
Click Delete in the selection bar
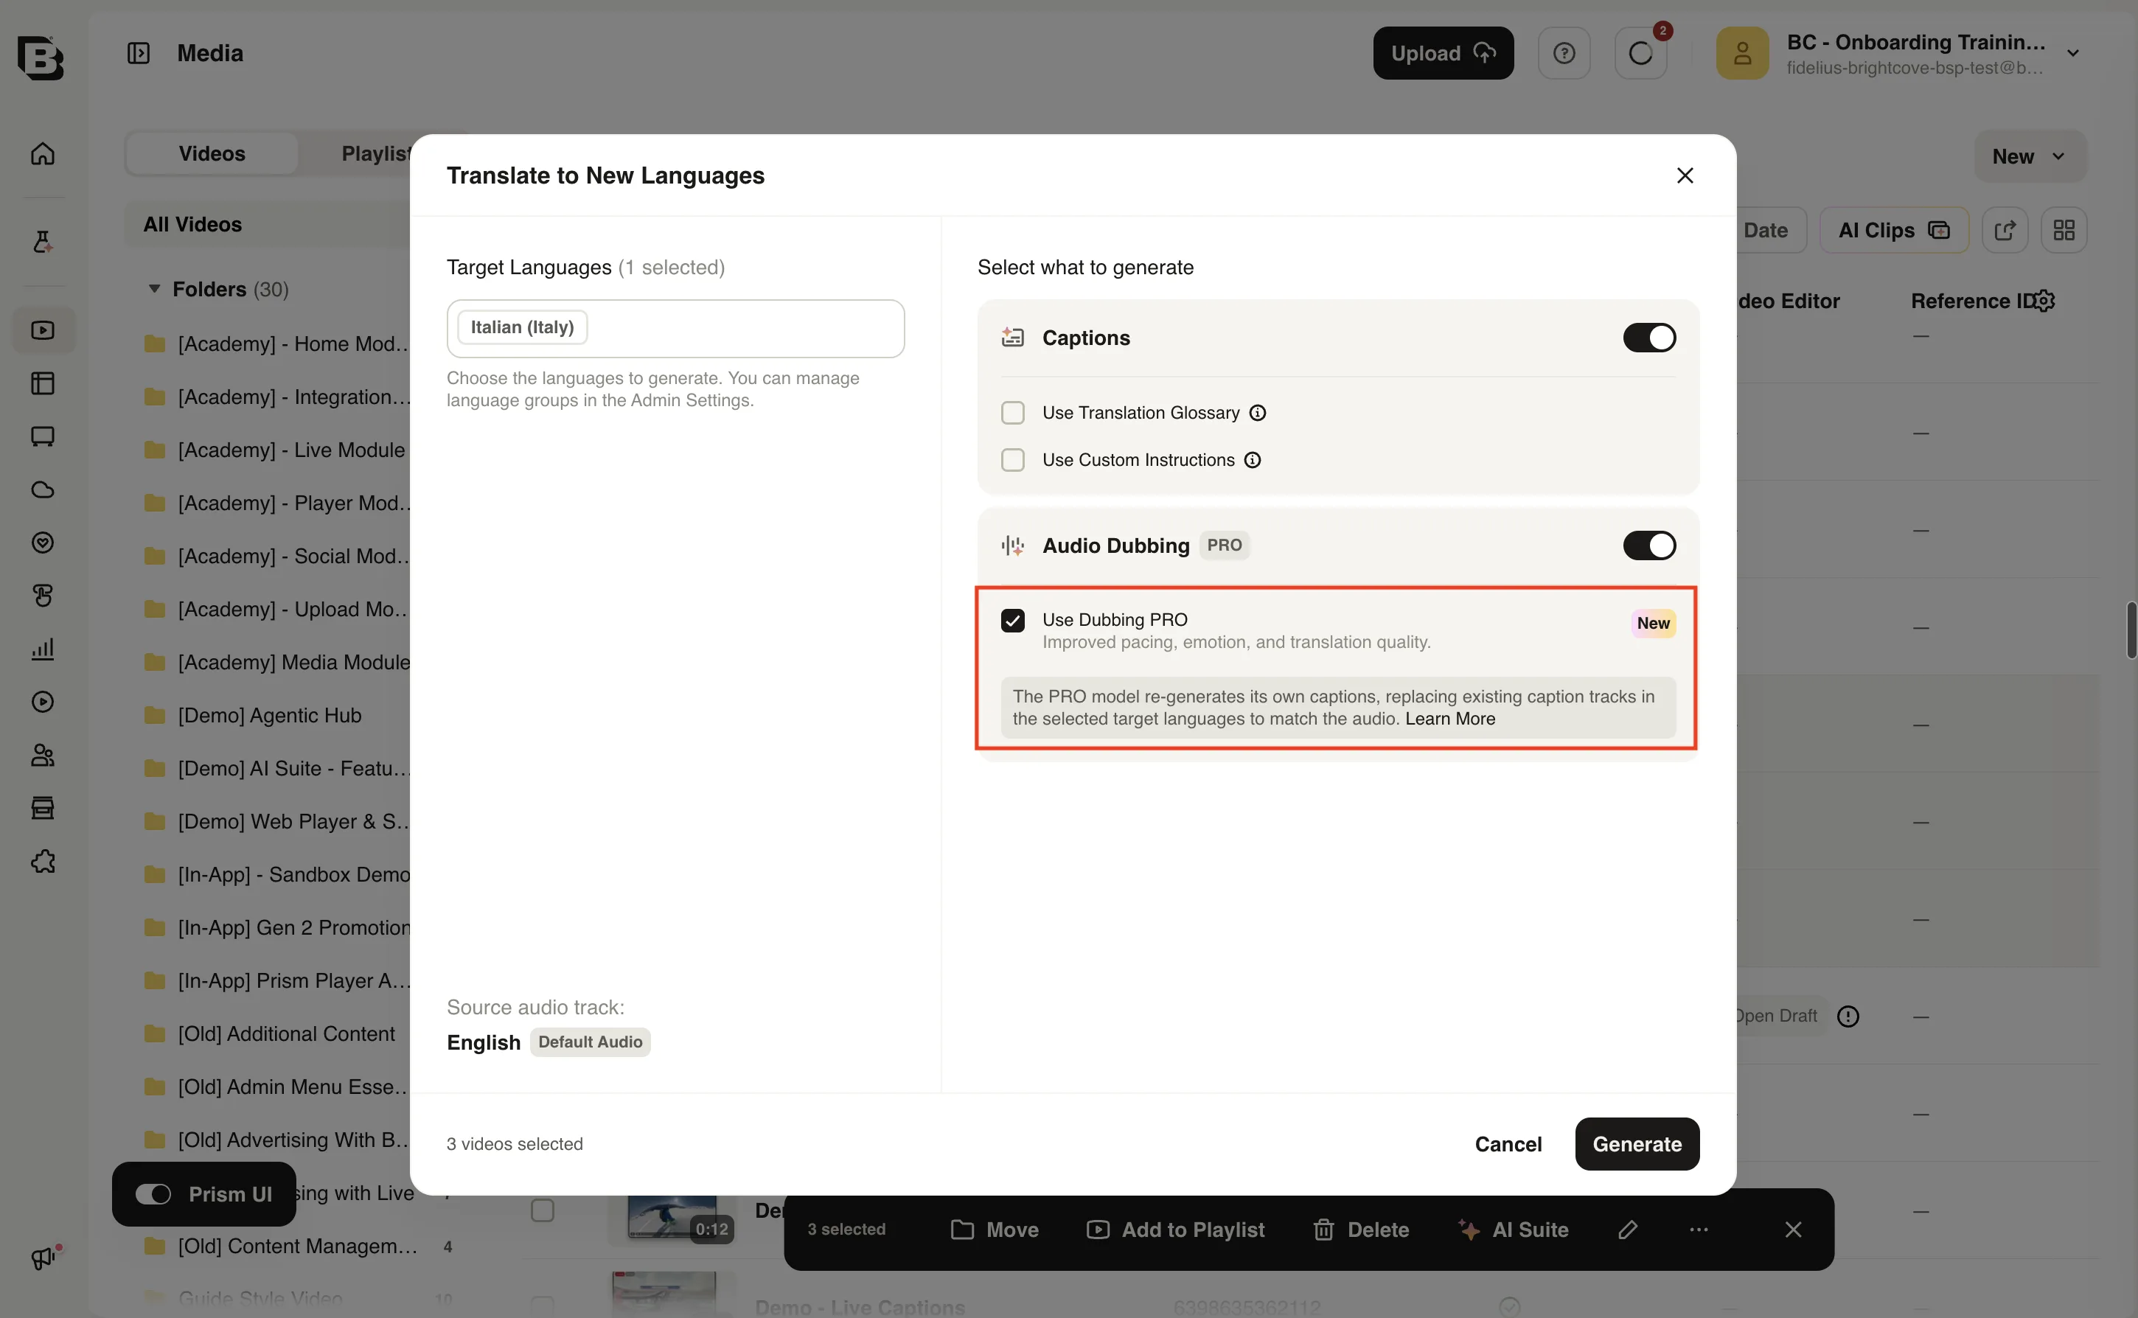[x=1362, y=1229]
